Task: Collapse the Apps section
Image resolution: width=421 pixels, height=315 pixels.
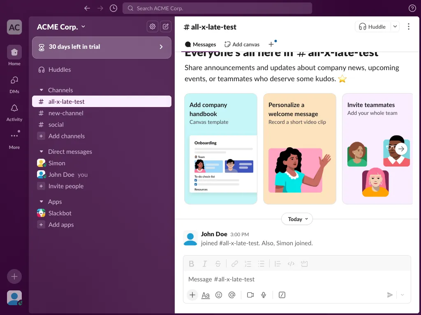Action: click(x=42, y=201)
